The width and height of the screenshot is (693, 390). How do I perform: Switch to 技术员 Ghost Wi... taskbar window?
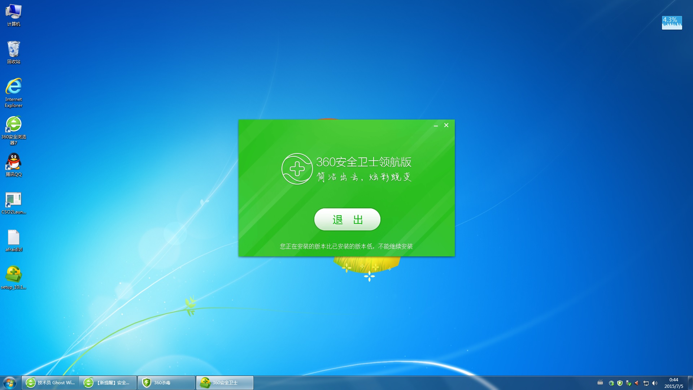coord(50,383)
